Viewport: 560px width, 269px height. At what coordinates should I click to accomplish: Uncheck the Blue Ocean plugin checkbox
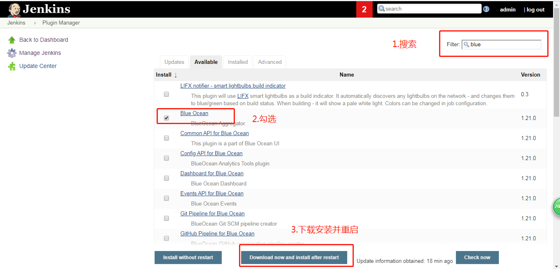coord(166,118)
